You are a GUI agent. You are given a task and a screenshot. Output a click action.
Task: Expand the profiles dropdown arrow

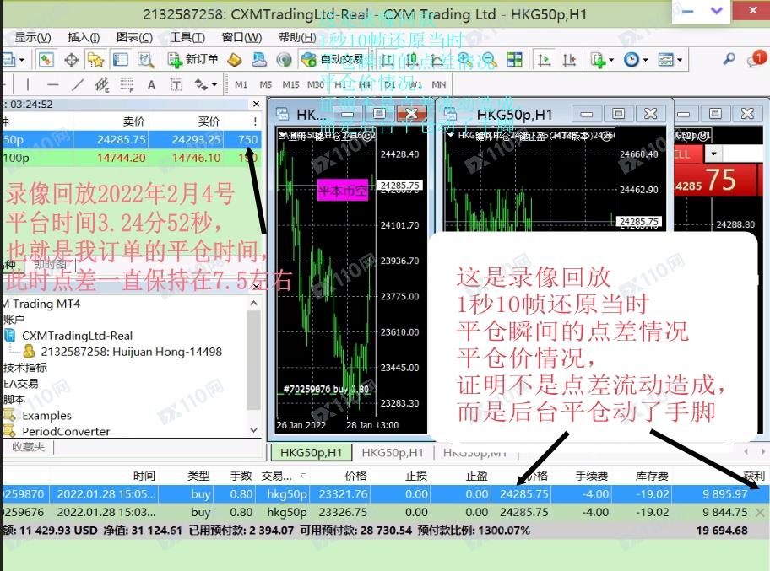click(22, 61)
